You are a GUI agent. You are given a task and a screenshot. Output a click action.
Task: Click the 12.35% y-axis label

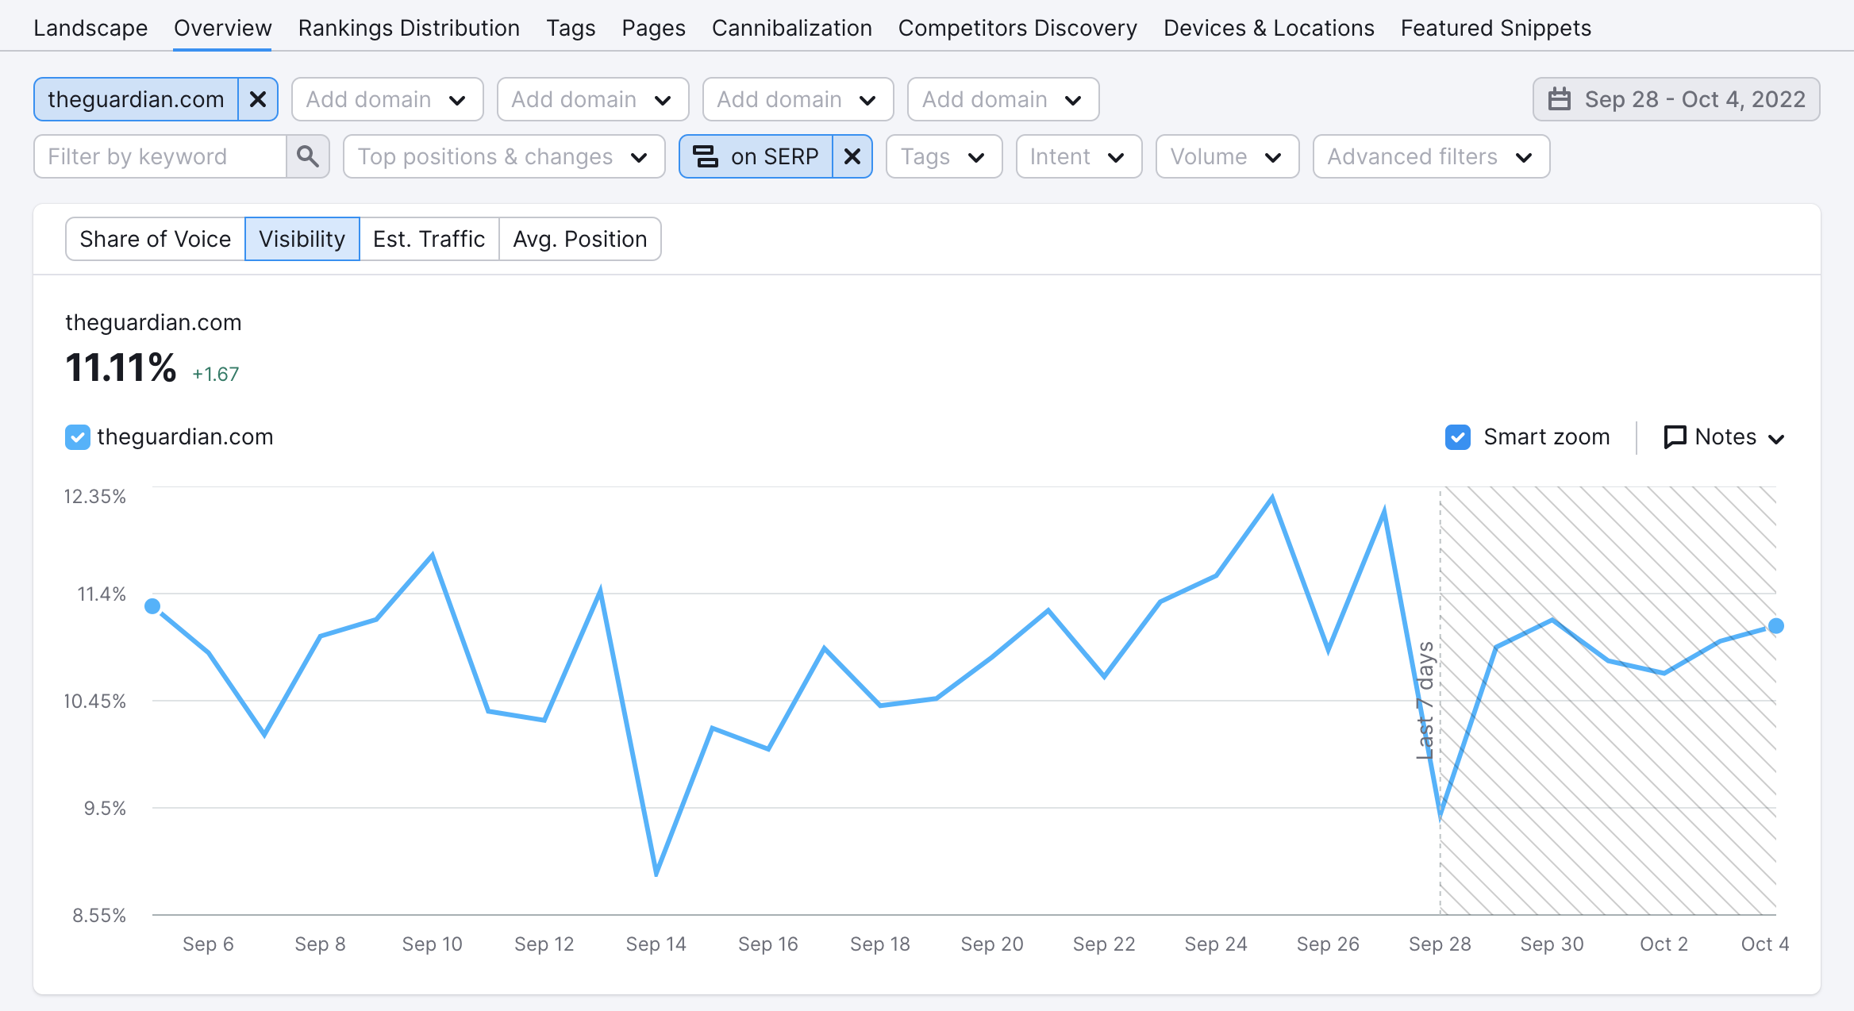pyautogui.click(x=95, y=497)
